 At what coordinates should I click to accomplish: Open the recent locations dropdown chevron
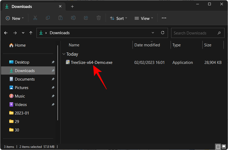(23, 33)
